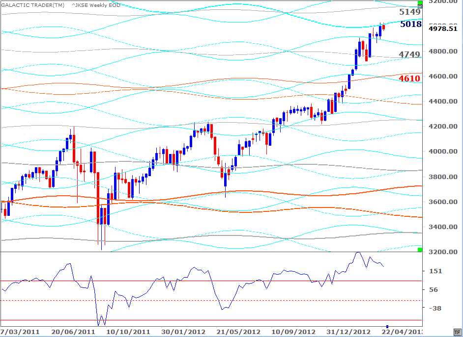Image resolution: width=463 pixels, height=337 pixels.
Task: Click the 3200.00 price axis label
Action: click(443, 252)
